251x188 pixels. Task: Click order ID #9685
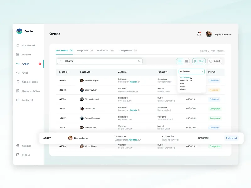(x=62, y=81)
